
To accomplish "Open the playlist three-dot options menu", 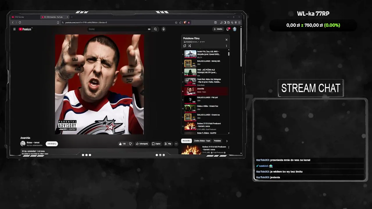I will [x=226, y=46].
